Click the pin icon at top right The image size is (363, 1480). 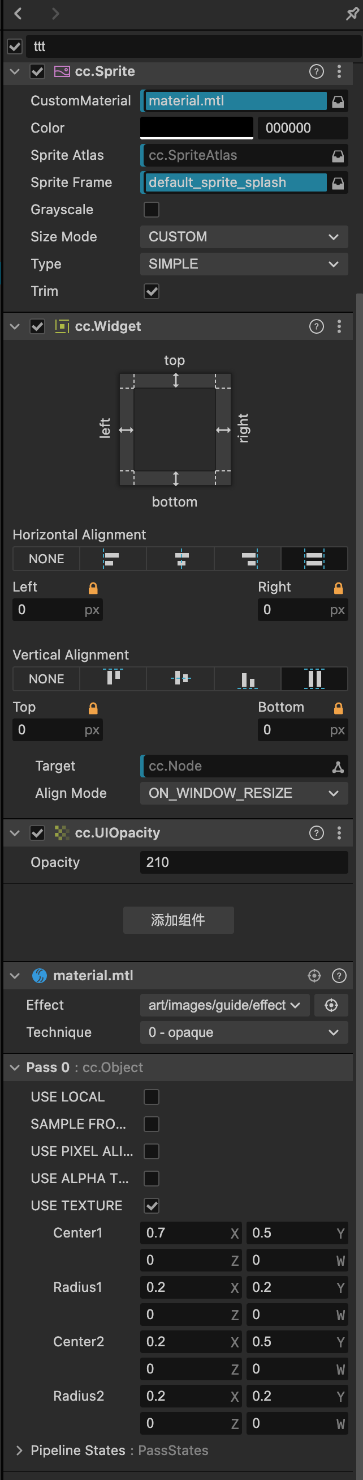[352, 14]
